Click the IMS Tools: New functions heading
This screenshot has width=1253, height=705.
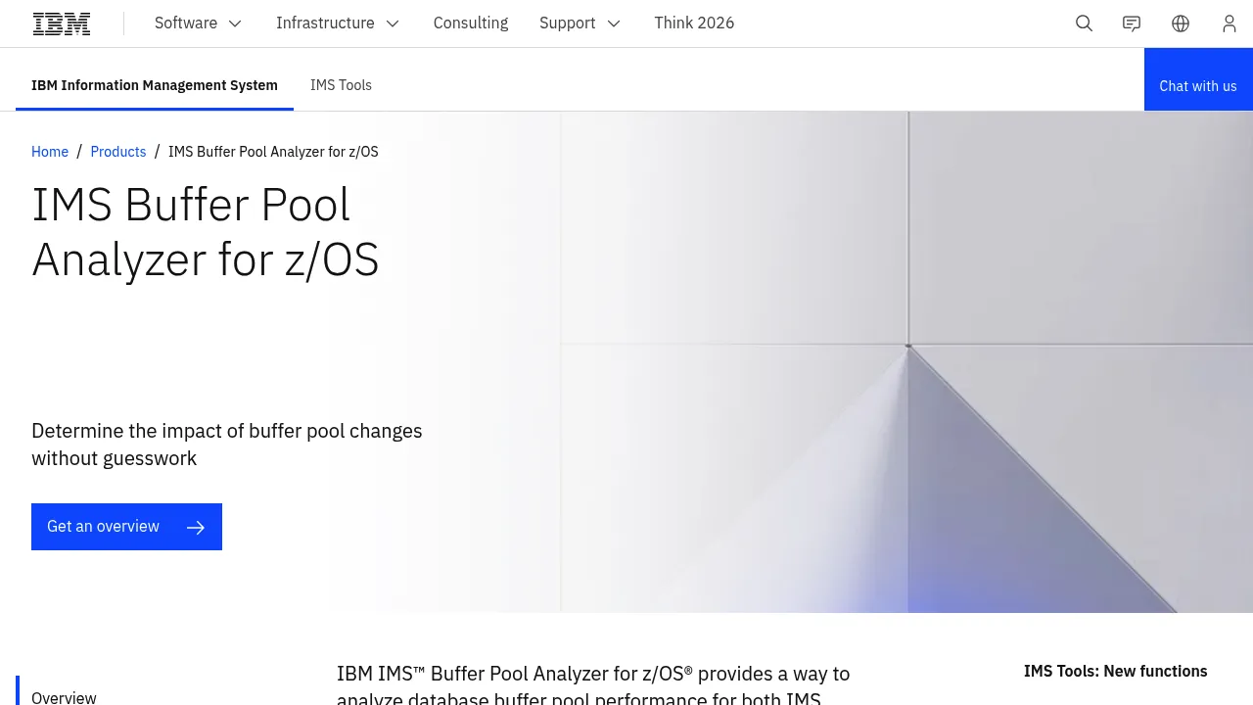[x=1115, y=671]
